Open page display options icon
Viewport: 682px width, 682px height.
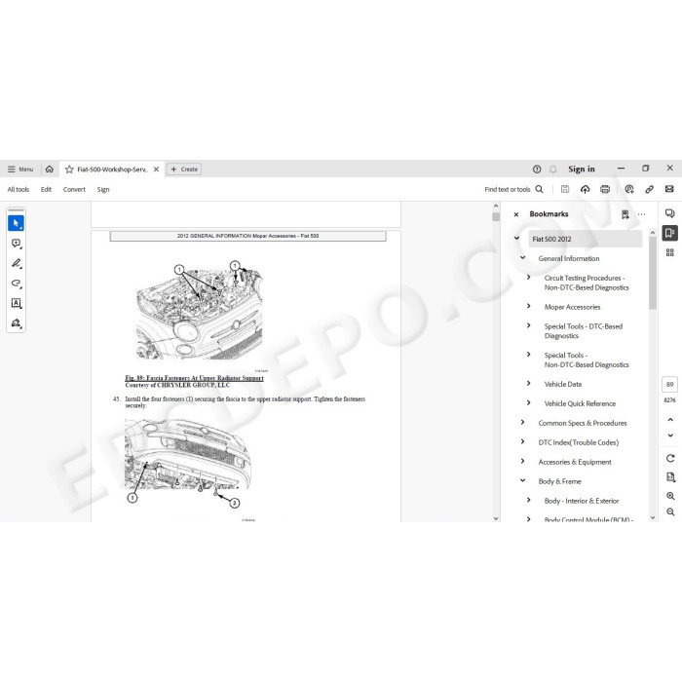coord(670,477)
